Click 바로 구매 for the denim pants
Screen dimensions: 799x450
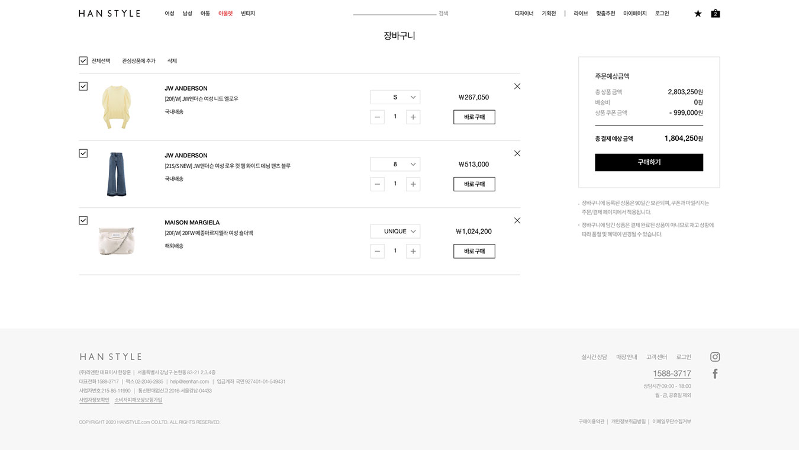pos(474,184)
